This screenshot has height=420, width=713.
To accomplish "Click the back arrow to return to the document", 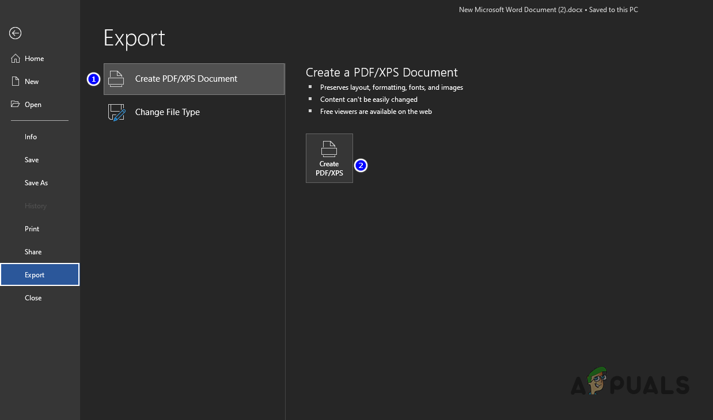I will 16,33.
